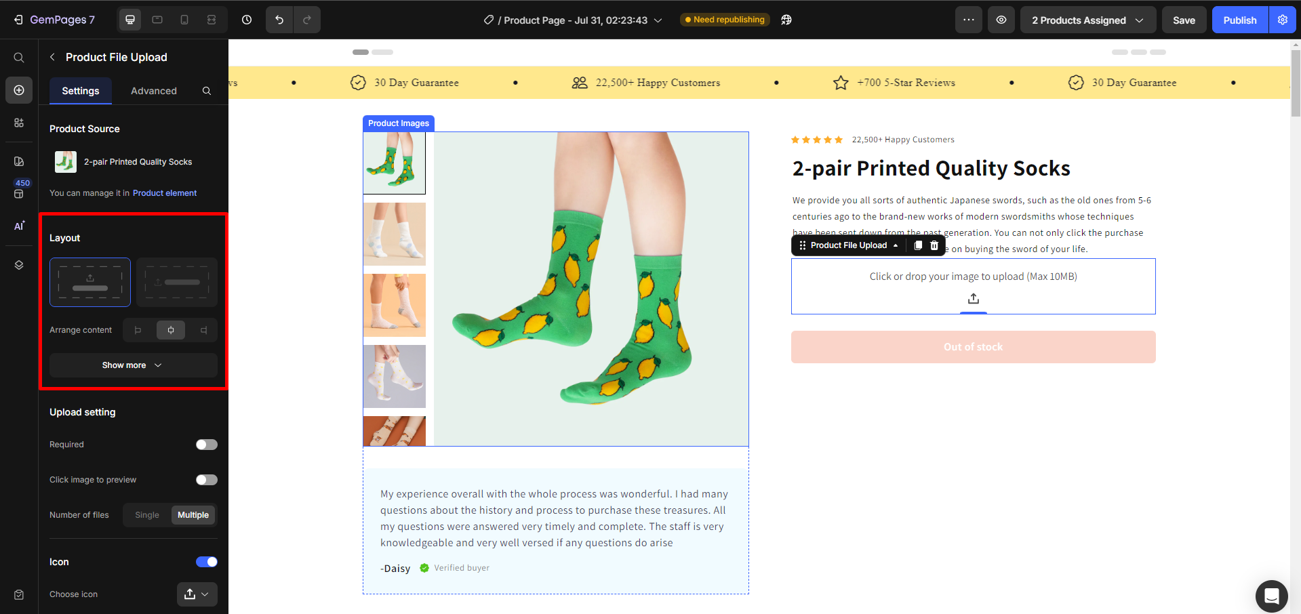
Task: Open version history with the clock icon
Action: [246, 20]
